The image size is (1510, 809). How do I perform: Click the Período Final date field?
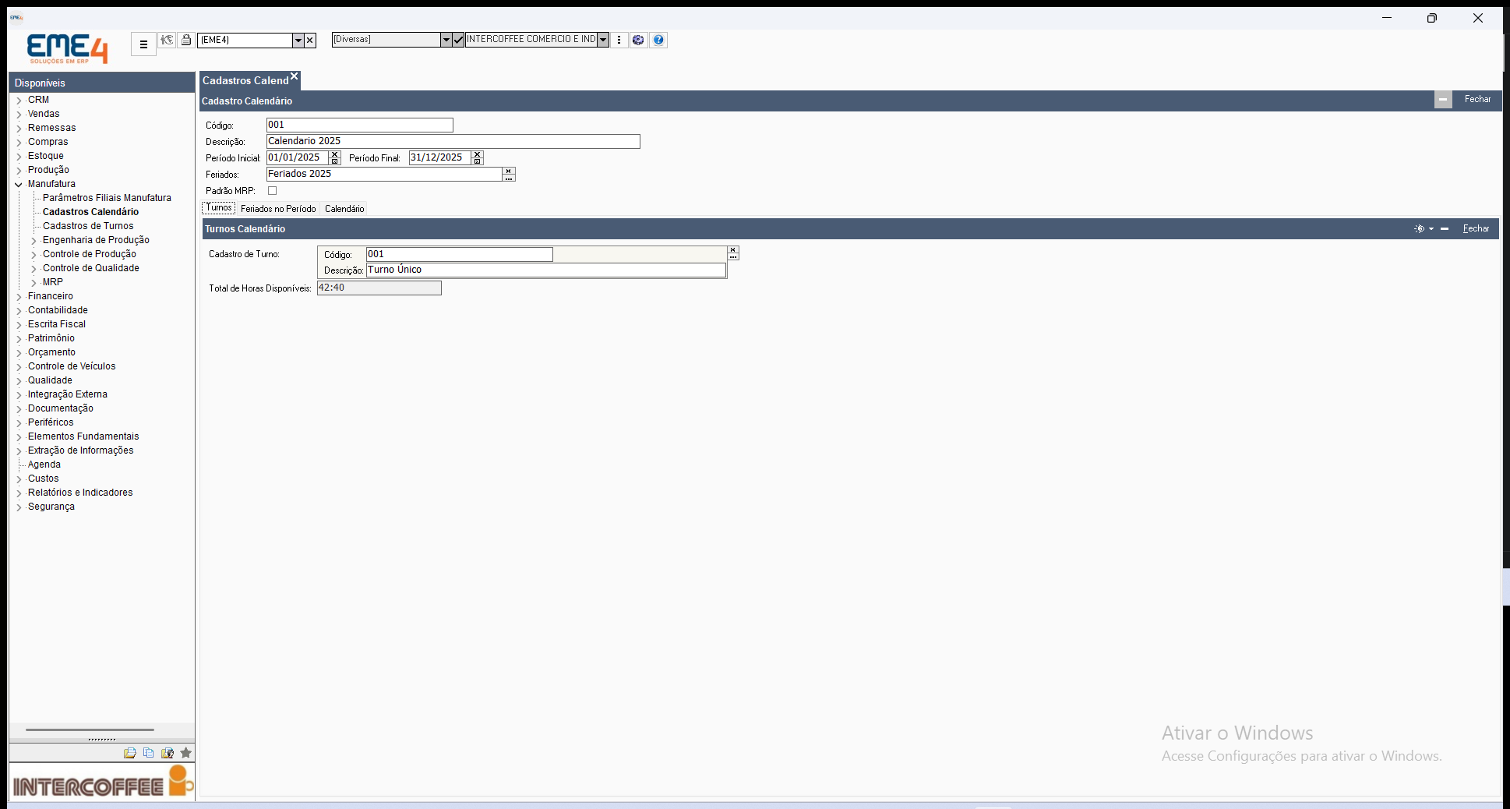(439, 157)
